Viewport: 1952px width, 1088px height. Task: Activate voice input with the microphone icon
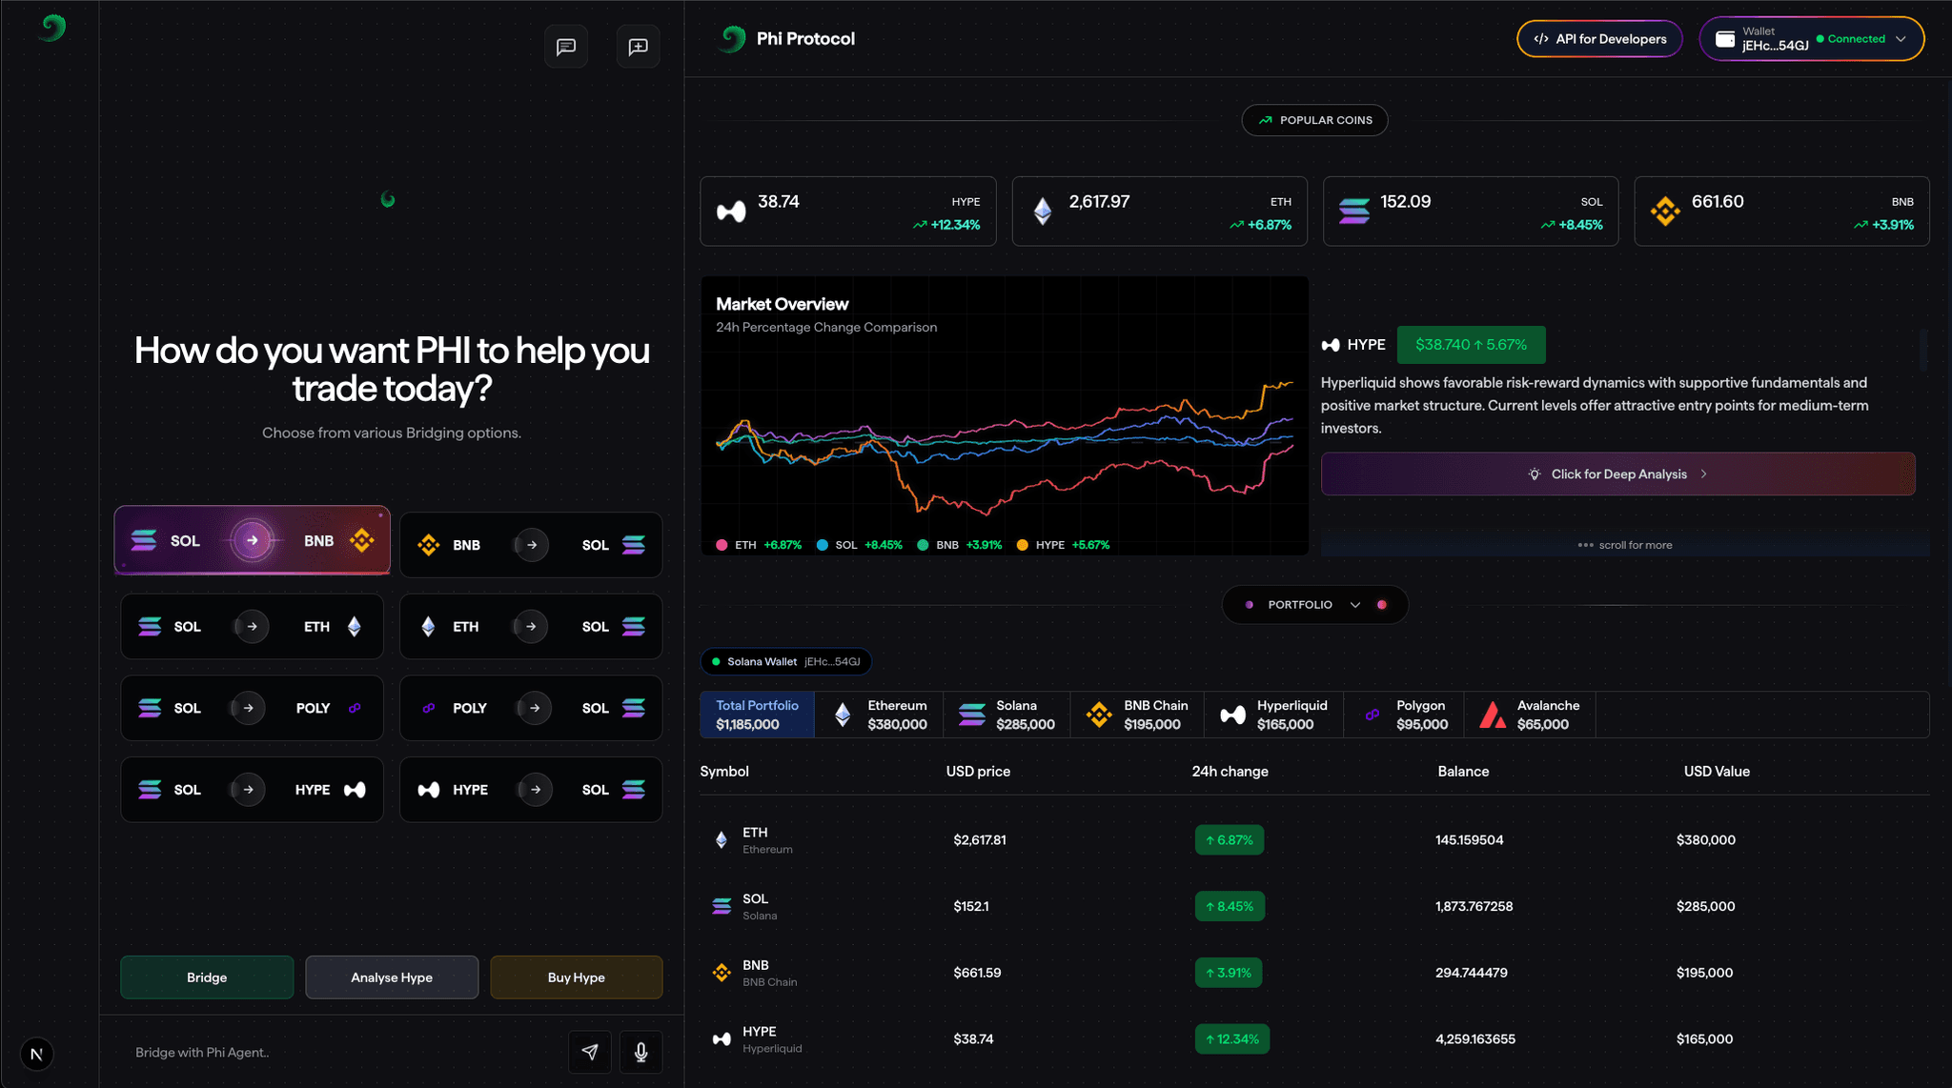640,1052
